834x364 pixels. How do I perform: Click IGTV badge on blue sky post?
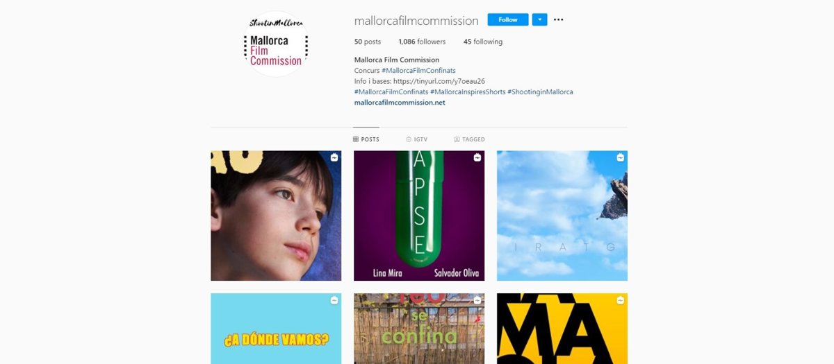(x=620, y=158)
